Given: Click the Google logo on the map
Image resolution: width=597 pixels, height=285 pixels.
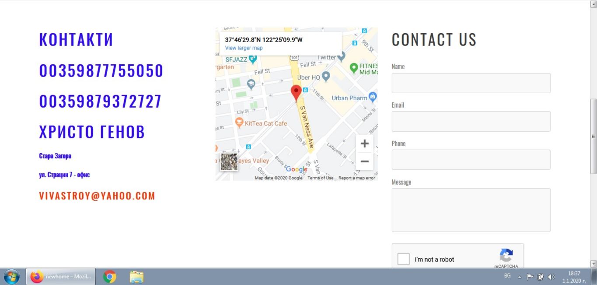Looking at the screenshot, I should 297,169.
